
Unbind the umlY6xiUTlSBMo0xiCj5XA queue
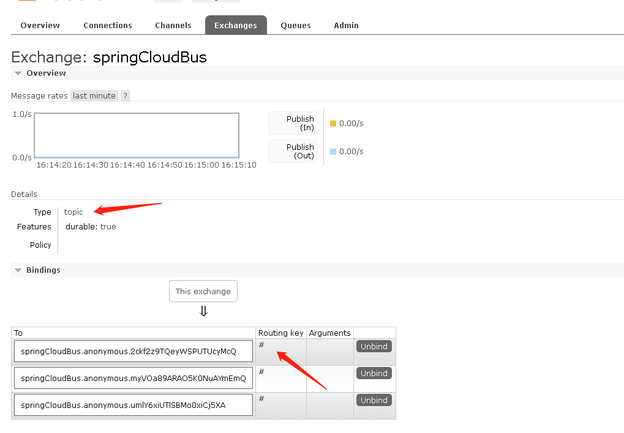click(374, 401)
